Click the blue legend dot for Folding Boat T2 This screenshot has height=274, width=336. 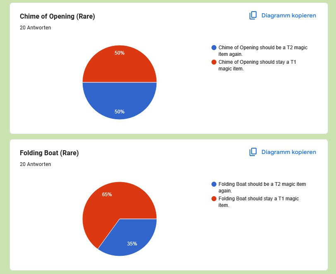coord(214,184)
